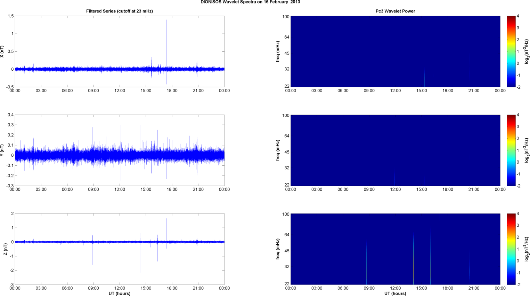Click the "X (nT)" axis label
Viewport: 530px width, 296px height.
2,52
